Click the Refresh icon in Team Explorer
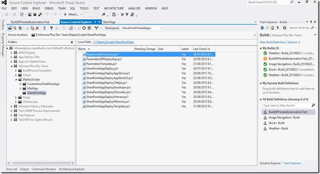320x174 pixels. coord(285,28)
